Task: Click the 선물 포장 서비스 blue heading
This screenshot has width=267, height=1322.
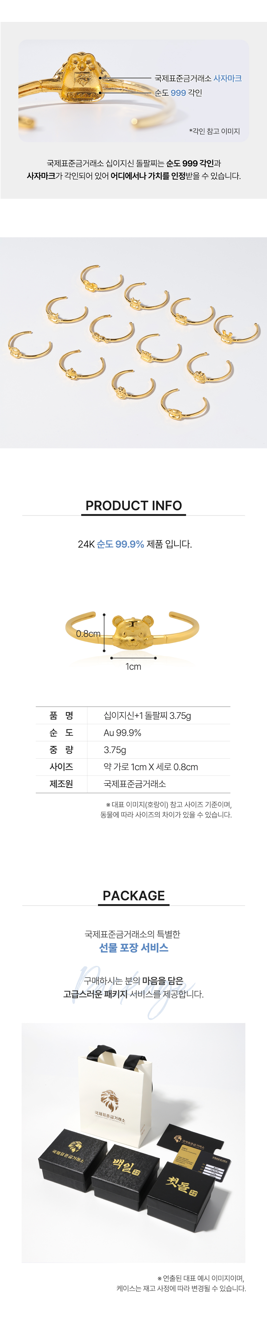Action: 134,947
